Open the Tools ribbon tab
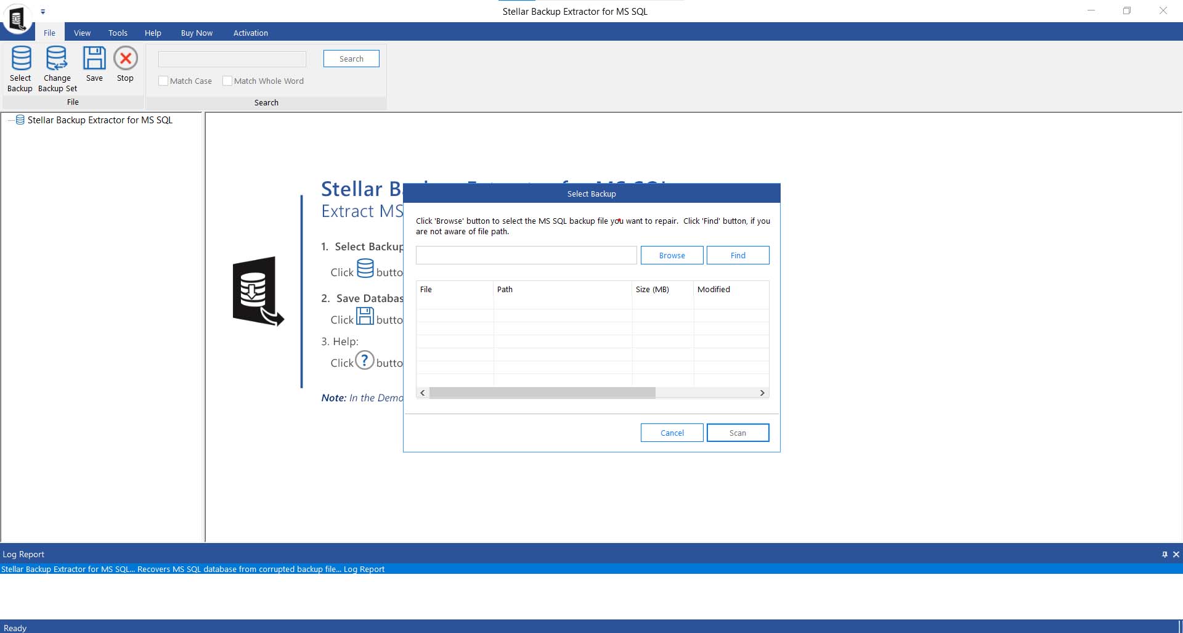Viewport: 1183px width, 633px height. [x=118, y=33]
